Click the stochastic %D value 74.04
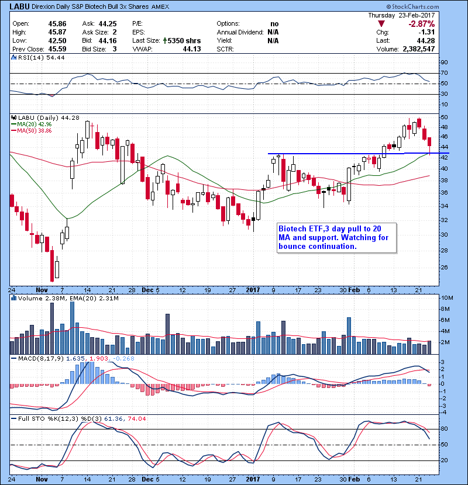This screenshot has height=485, width=468. click(136, 418)
